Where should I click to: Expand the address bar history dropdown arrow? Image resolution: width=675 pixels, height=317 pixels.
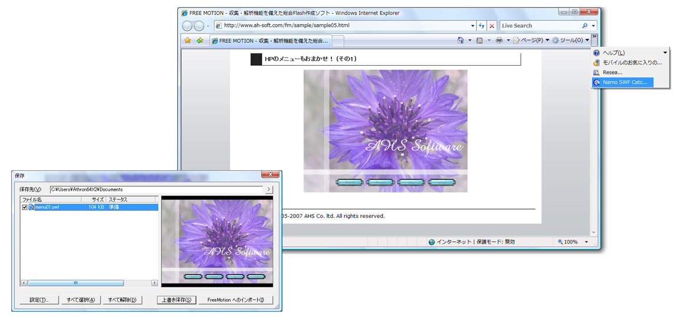coord(473,26)
